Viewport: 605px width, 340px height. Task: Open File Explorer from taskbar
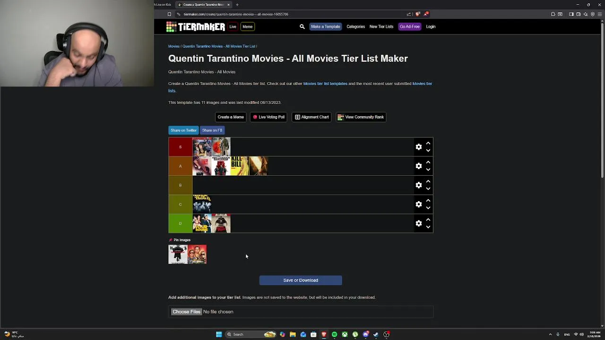[x=293, y=334]
